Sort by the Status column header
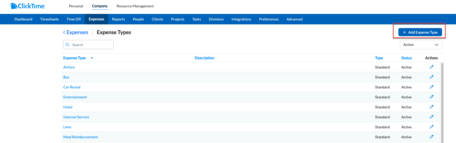The image size is (456, 143). pyautogui.click(x=407, y=58)
